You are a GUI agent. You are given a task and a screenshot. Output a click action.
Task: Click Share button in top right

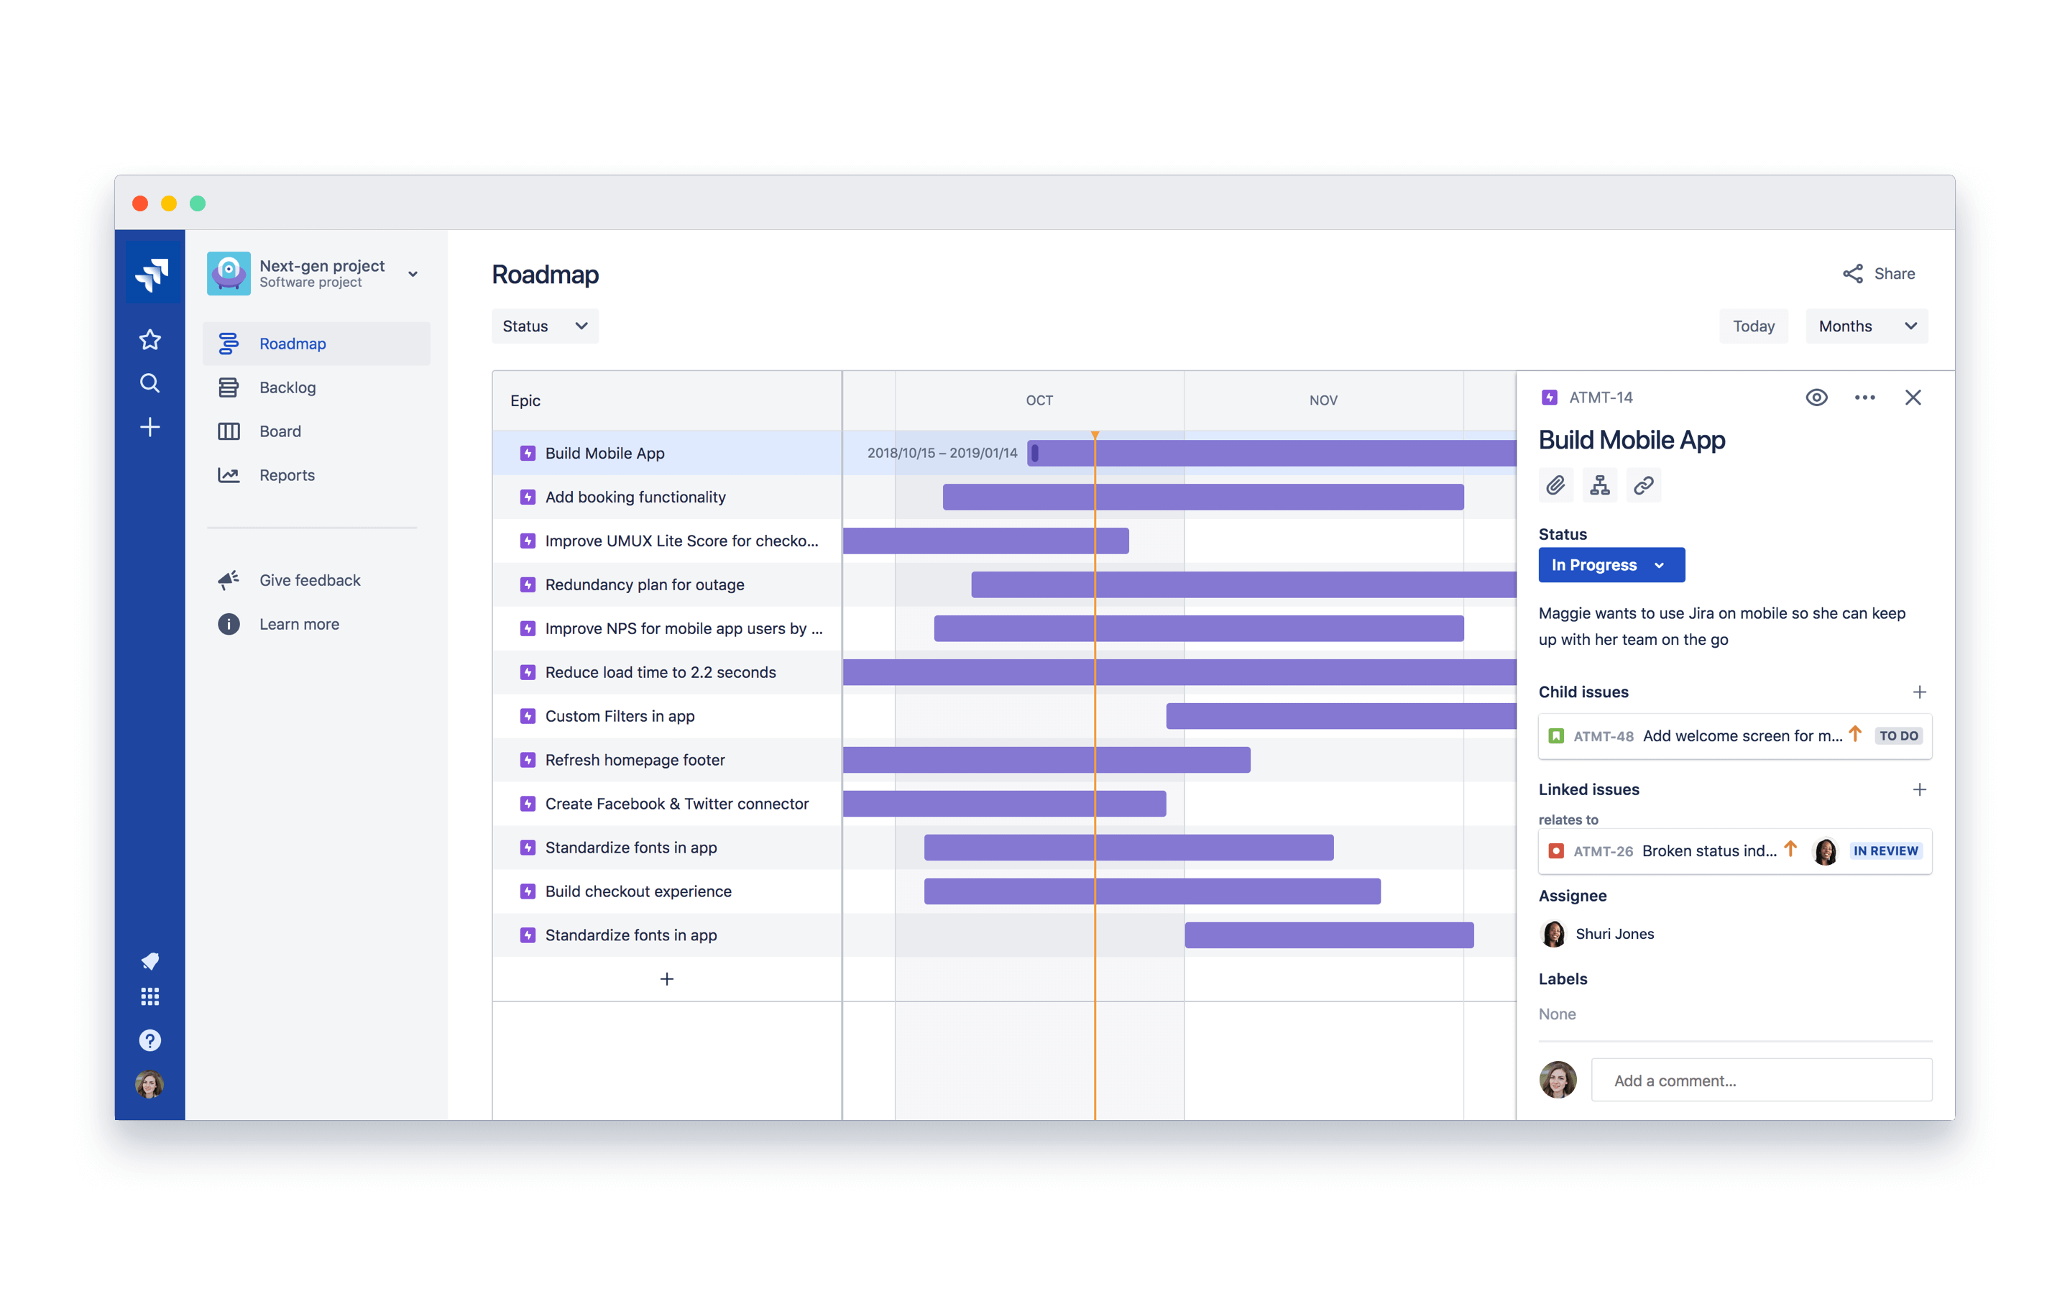tap(1880, 272)
